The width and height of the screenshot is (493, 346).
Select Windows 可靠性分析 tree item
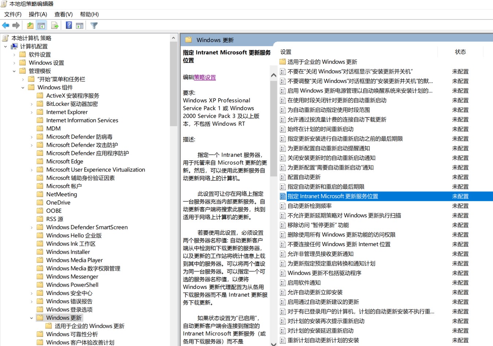[x=72, y=334]
